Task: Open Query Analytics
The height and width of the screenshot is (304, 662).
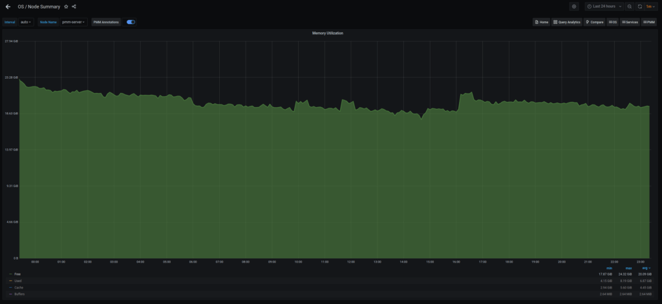Action: tap(567, 22)
